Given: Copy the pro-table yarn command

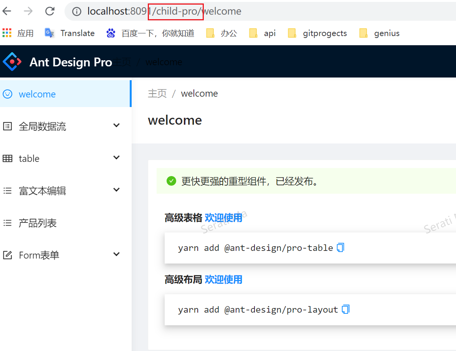Looking at the screenshot, I should click(x=340, y=247).
